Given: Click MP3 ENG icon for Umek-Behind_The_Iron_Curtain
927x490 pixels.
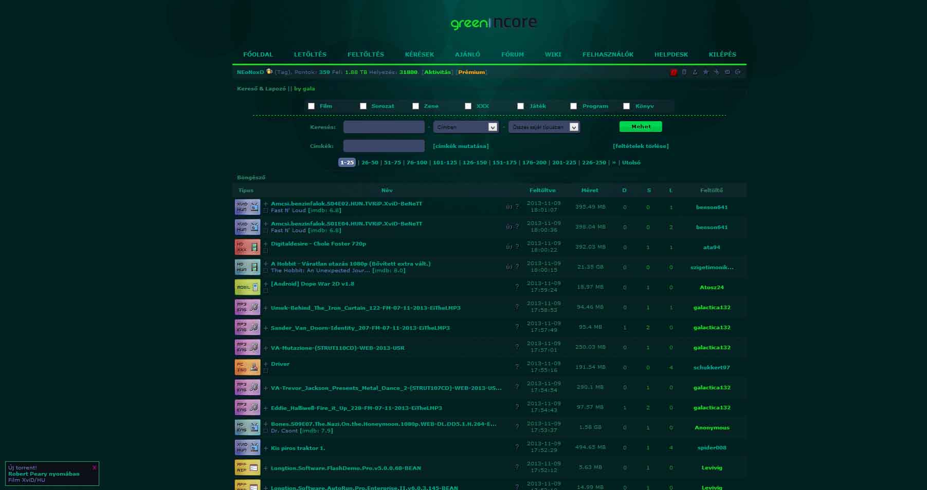Looking at the screenshot, I should point(247,307).
